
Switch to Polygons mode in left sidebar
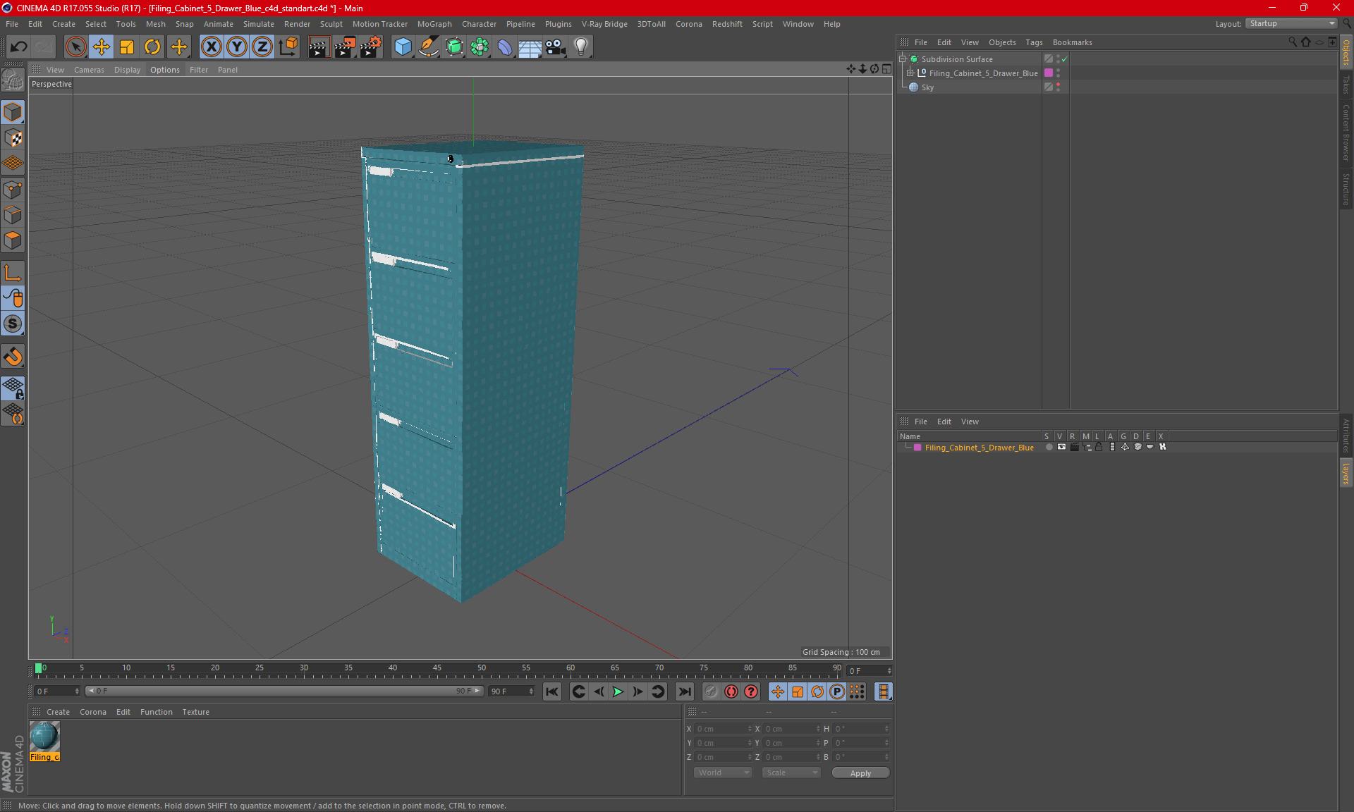tap(13, 240)
